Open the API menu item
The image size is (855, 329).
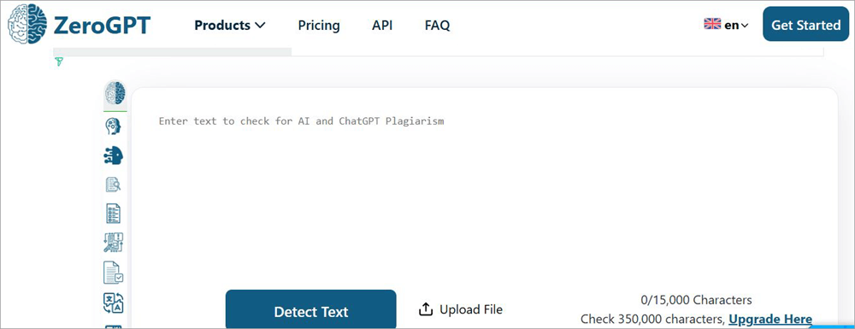point(382,25)
